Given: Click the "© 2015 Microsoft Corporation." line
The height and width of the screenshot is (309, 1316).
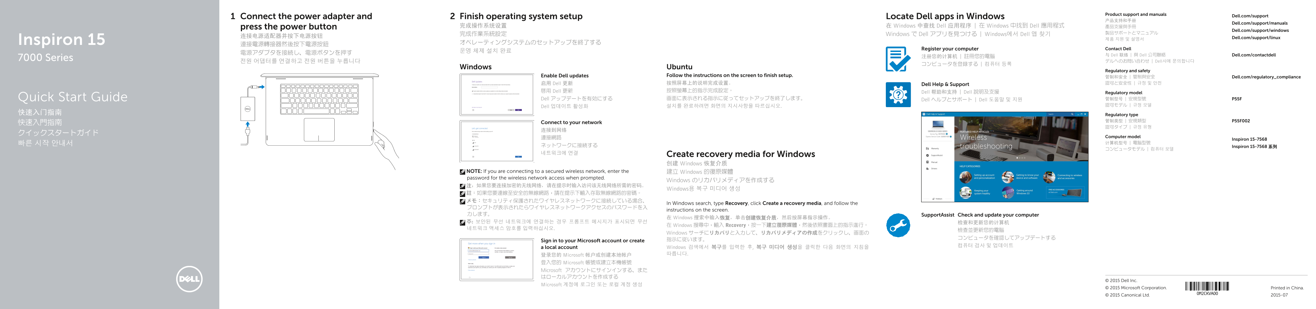Looking at the screenshot, I should pos(1136,288).
